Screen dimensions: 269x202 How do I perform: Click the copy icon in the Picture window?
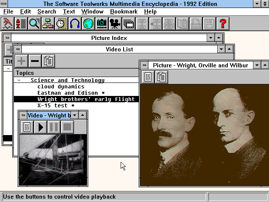tap(161, 77)
